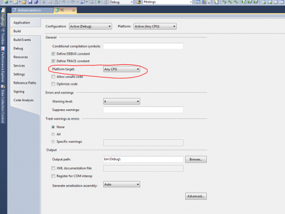Enable Allow unsafe code
Viewport: 285px width, 214px height.
[53, 77]
